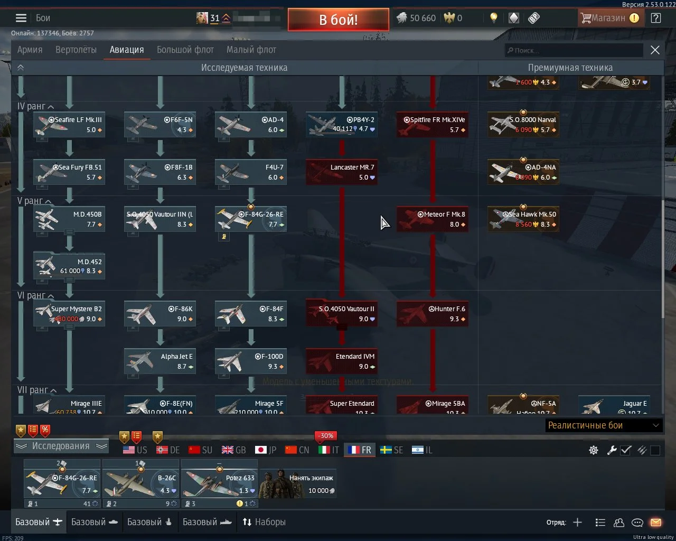The height and width of the screenshot is (541, 676).
Task: Tick the auto-repair checkbox beside wrench
Action: coord(626,450)
